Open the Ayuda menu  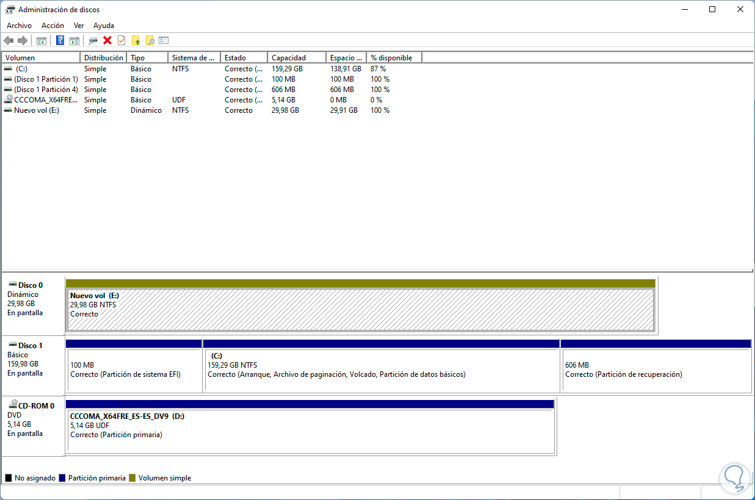(104, 26)
